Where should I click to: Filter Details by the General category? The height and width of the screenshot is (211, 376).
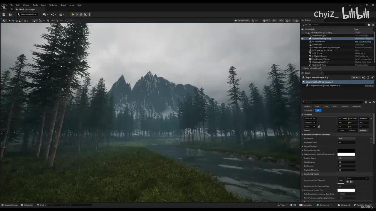pos(307,107)
